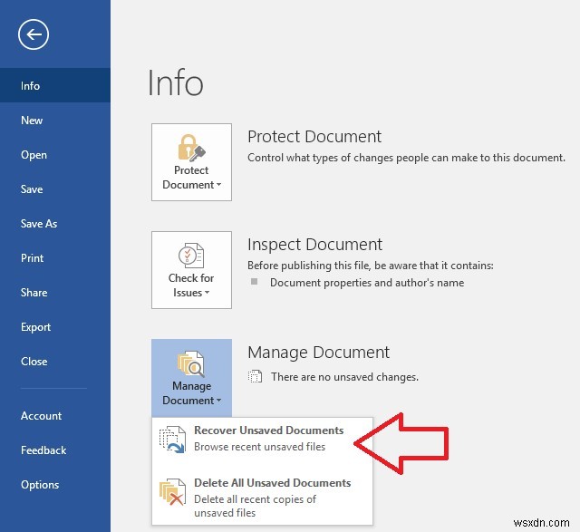Click the back arrow circle icon

point(34,34)
